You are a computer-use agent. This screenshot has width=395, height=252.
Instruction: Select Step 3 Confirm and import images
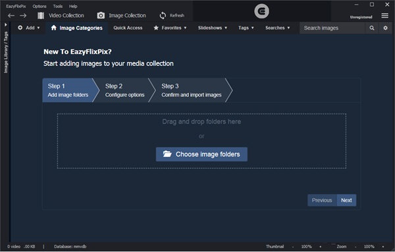point(192,90)
